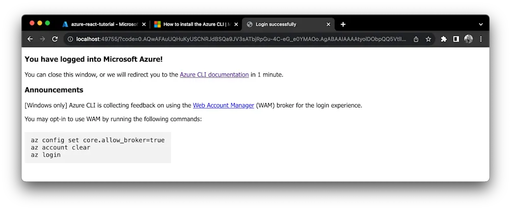This screenshot has height=210, width=511.
Task: View site information for localhost
Action: [70, 39]
